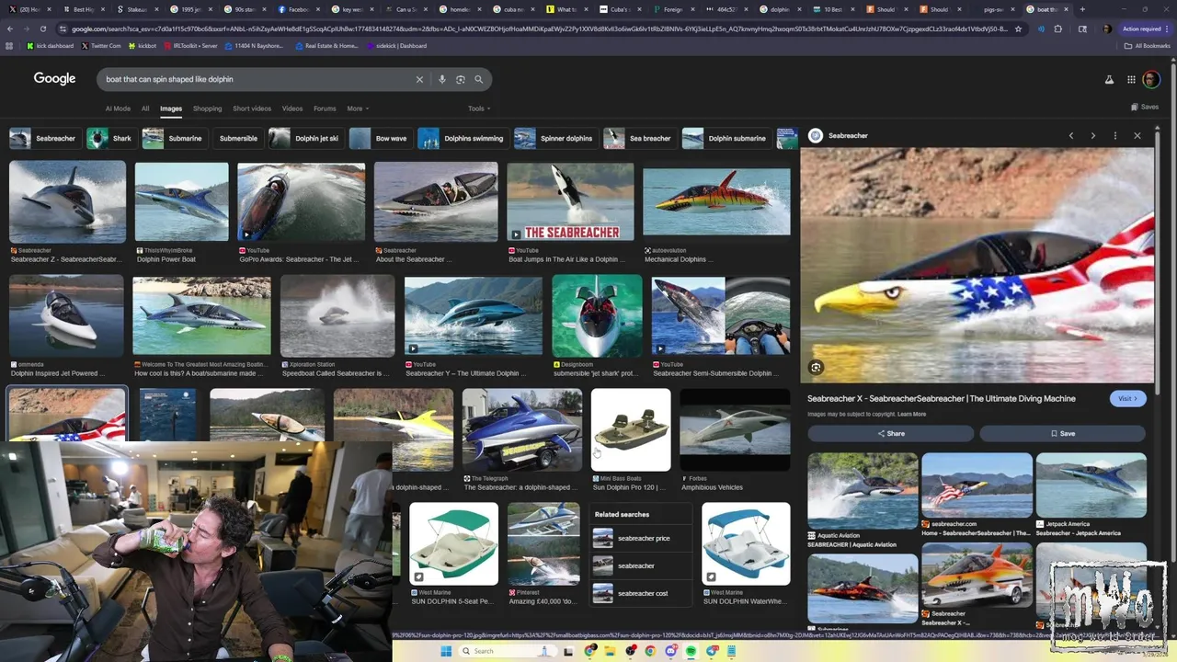Show previous image in preview panel
This screenshot has width=1177, height=662.
click(1071, 136)
